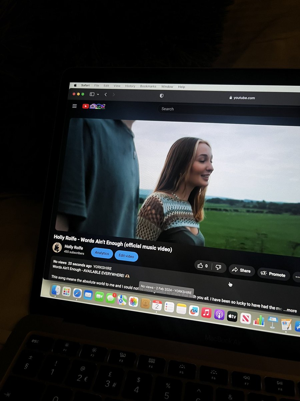Open Reminders from the dock
This screenshot has width=300, height=401.
point(169,307)
